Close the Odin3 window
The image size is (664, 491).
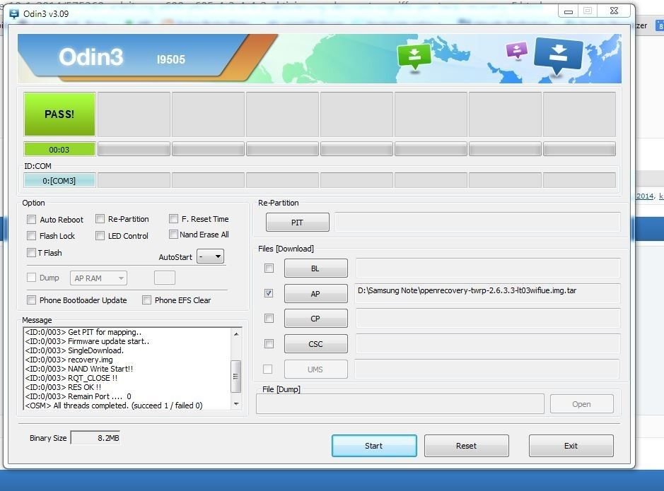click(x=614, y=11)
